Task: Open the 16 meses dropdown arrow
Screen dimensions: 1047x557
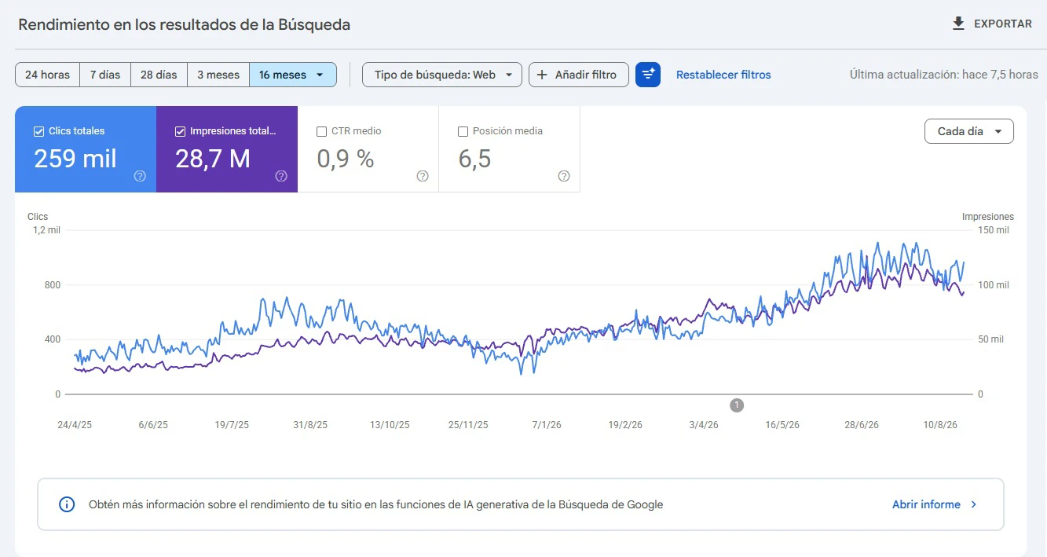Action: (320, 75)
